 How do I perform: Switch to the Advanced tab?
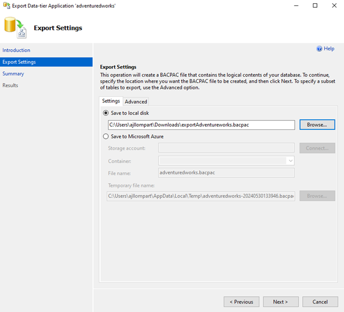(x=136, y=102)
